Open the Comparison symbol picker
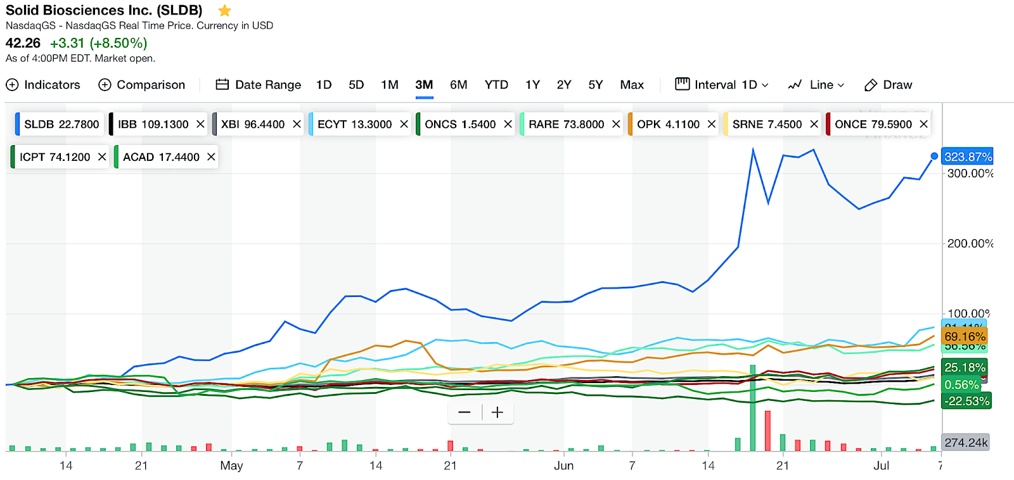The image size is (1014, 480). [142, 85]
